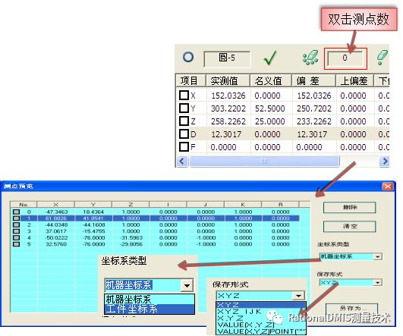Click the right scroll arrow of results table
Image resolution: width=403 pixels, height=336 pixels.
385,162
